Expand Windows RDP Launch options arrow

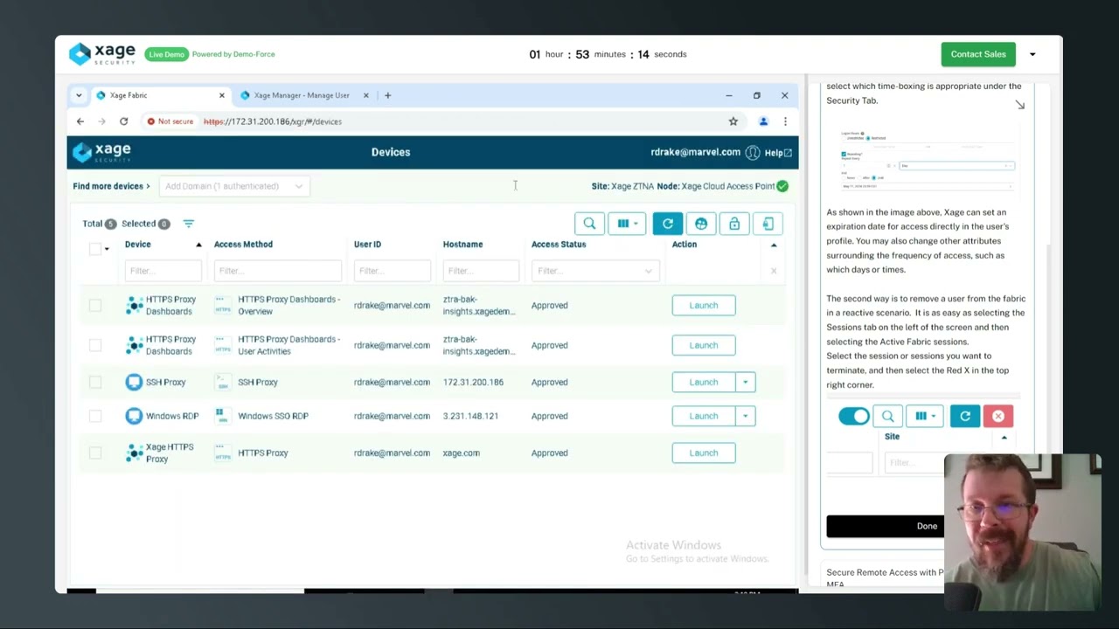pos(745,416)
